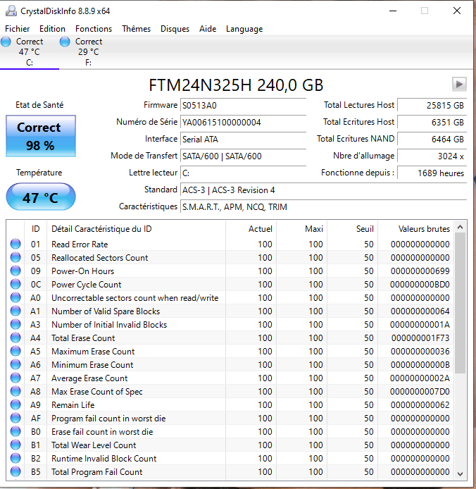The width and height of the screenshot is (476, 489).
Task: Click the Correct 98 % health status button
Action: pyautogui.click(x=41, y=136)
